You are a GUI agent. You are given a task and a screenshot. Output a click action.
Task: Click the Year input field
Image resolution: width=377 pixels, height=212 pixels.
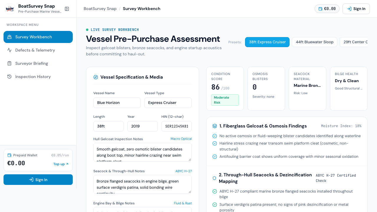143,126
